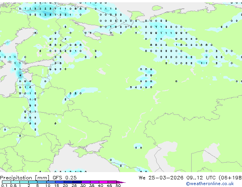
Task: Click the '4' precipitation value on map
Action: coord(20,75)
